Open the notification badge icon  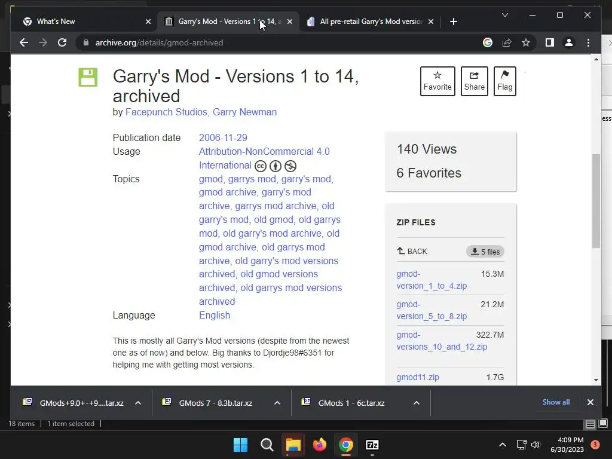coord(595,445)
